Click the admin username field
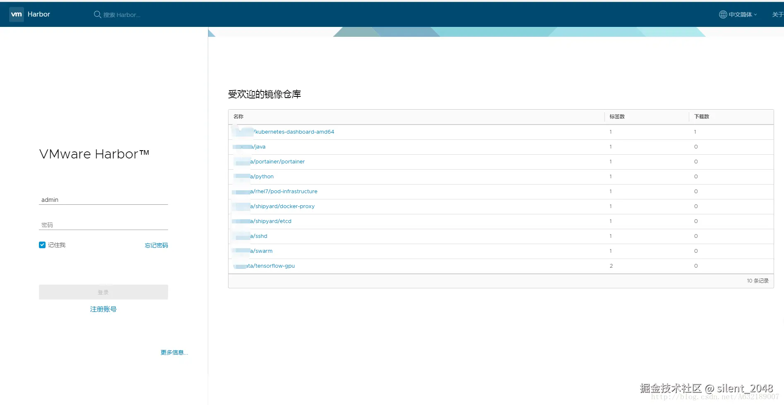 [x=103, y=200]
